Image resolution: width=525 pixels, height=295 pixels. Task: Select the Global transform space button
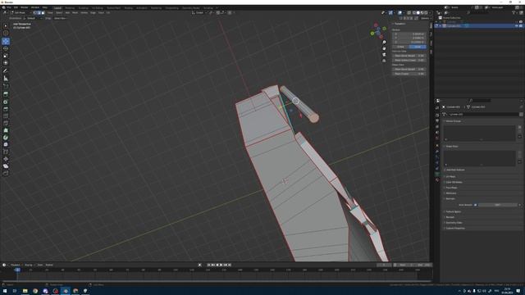(401, 47)
